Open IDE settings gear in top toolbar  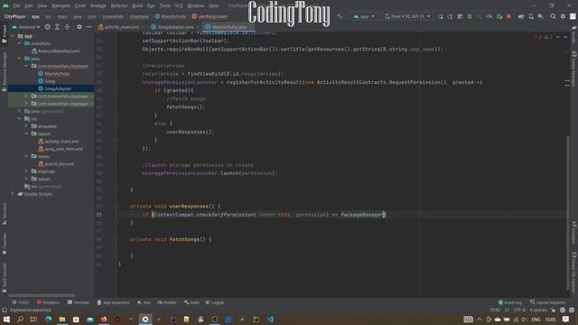pos(563,16)
